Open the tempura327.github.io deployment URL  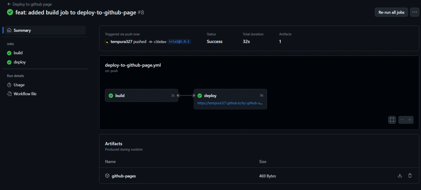(230, 103)
